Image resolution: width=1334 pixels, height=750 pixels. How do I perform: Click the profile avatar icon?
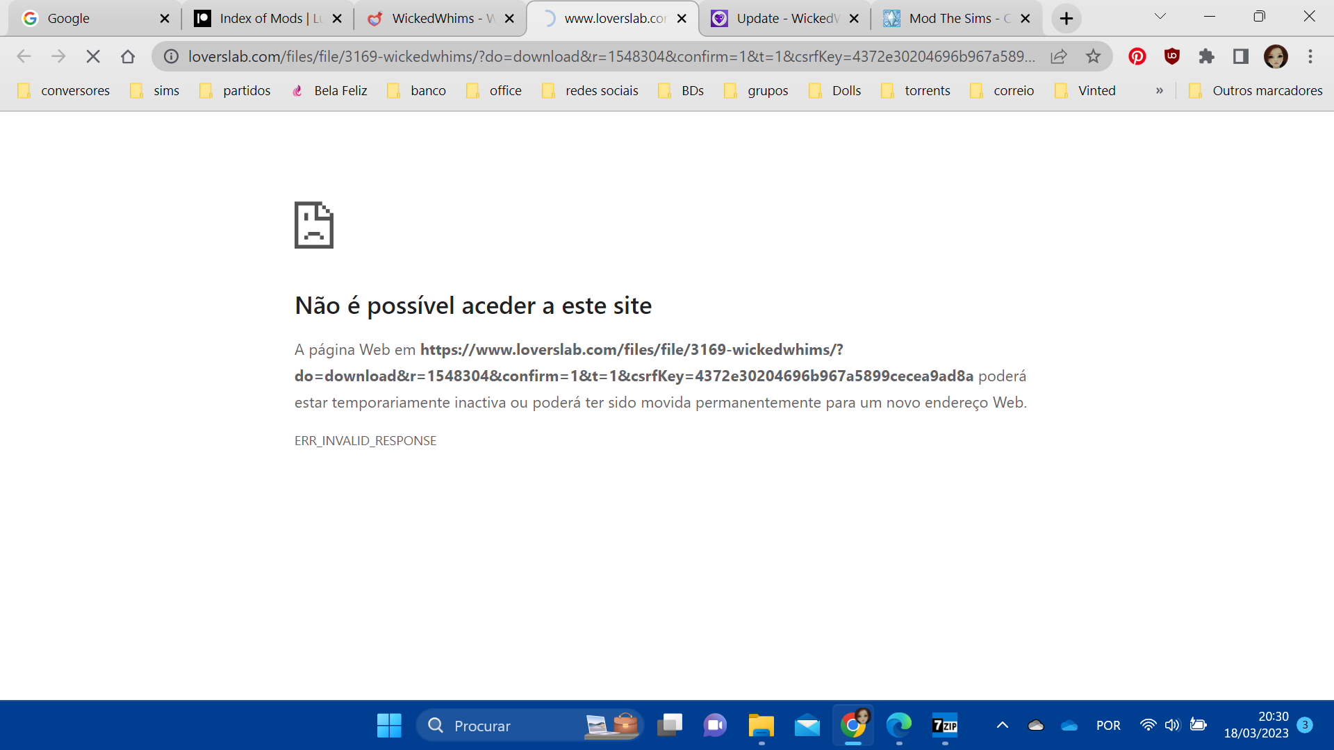pyautogui.click(x=1277, y=57)
